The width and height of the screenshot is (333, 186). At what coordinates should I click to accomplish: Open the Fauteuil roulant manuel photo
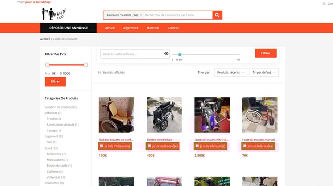(260, 115)
